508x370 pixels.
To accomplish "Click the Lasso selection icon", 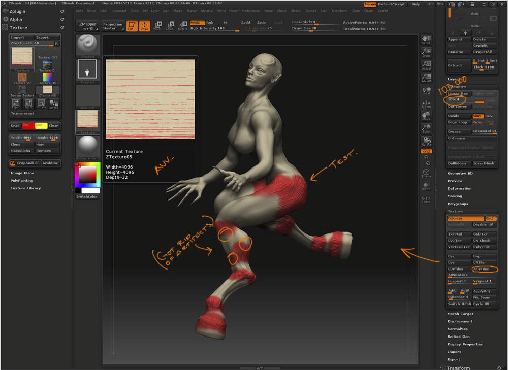I will click(x=426, y=199).
